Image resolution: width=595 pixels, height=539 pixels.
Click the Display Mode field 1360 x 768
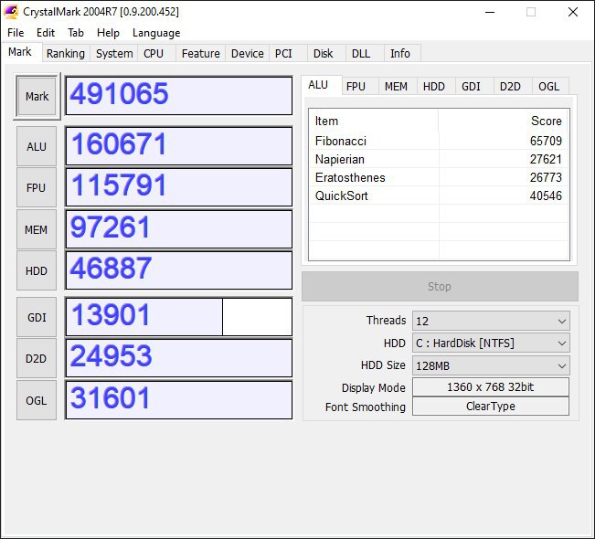click(x=491, y=387)
